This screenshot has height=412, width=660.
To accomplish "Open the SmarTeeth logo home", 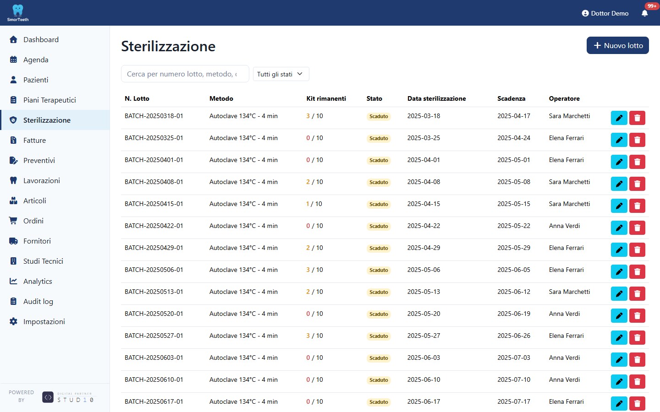I will 17,13.
